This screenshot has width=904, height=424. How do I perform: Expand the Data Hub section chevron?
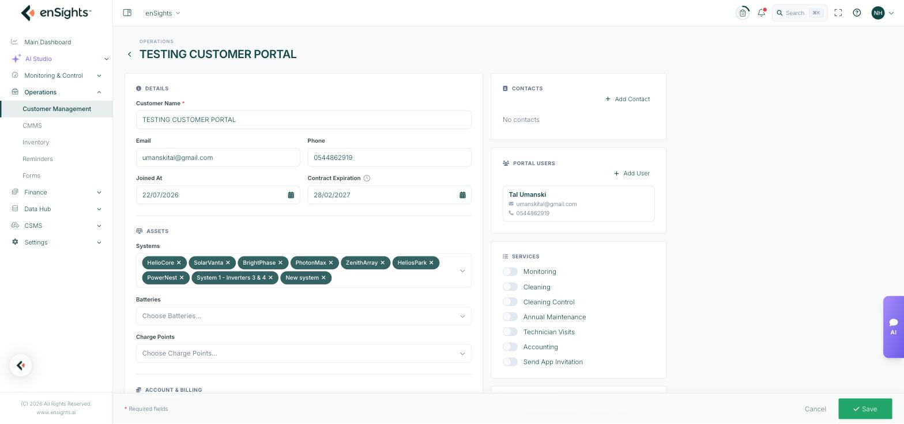(99, 209)
